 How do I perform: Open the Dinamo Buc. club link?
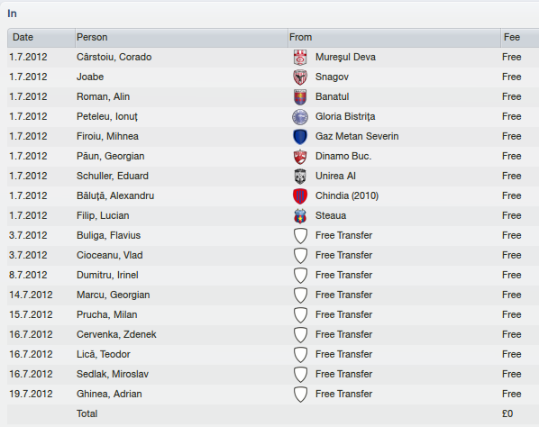[x=343, y=157]
